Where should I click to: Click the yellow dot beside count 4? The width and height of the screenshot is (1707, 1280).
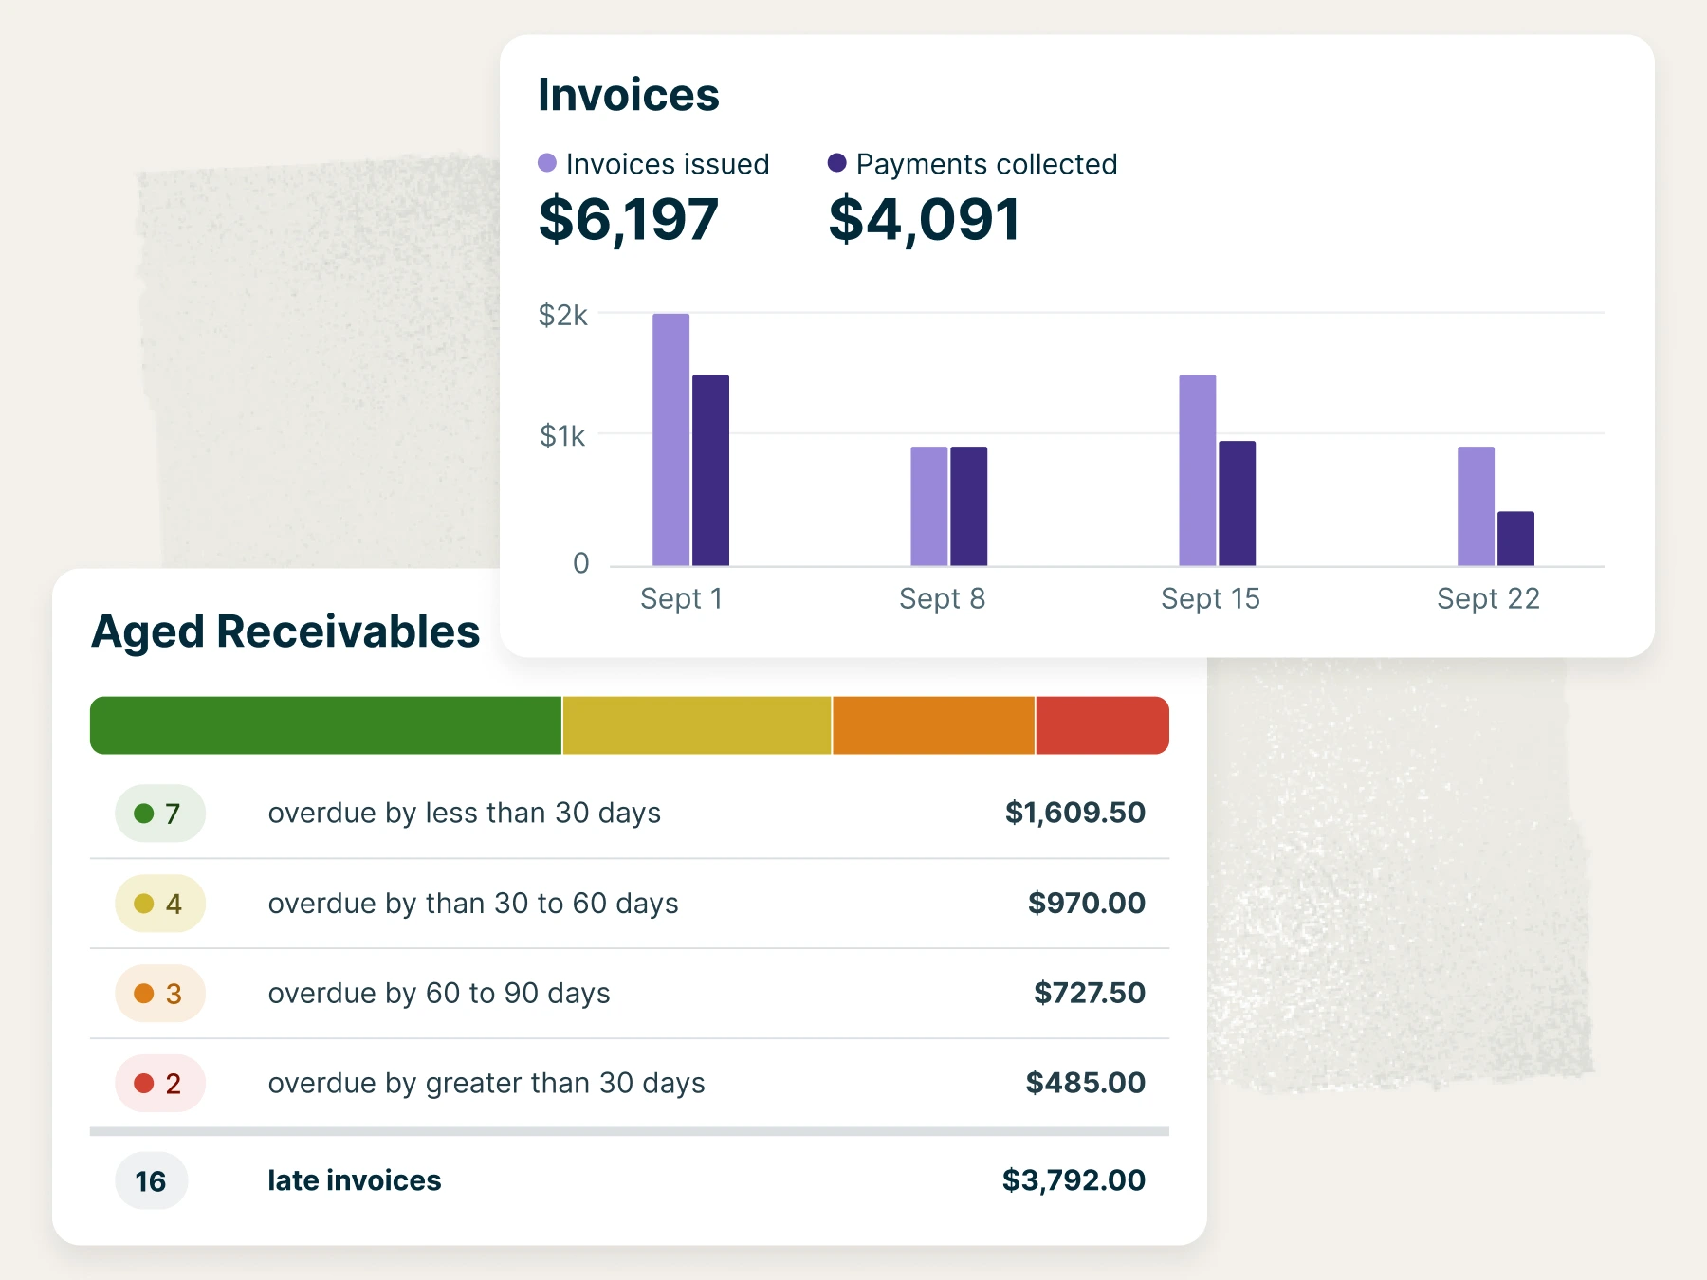click(142, 904)
